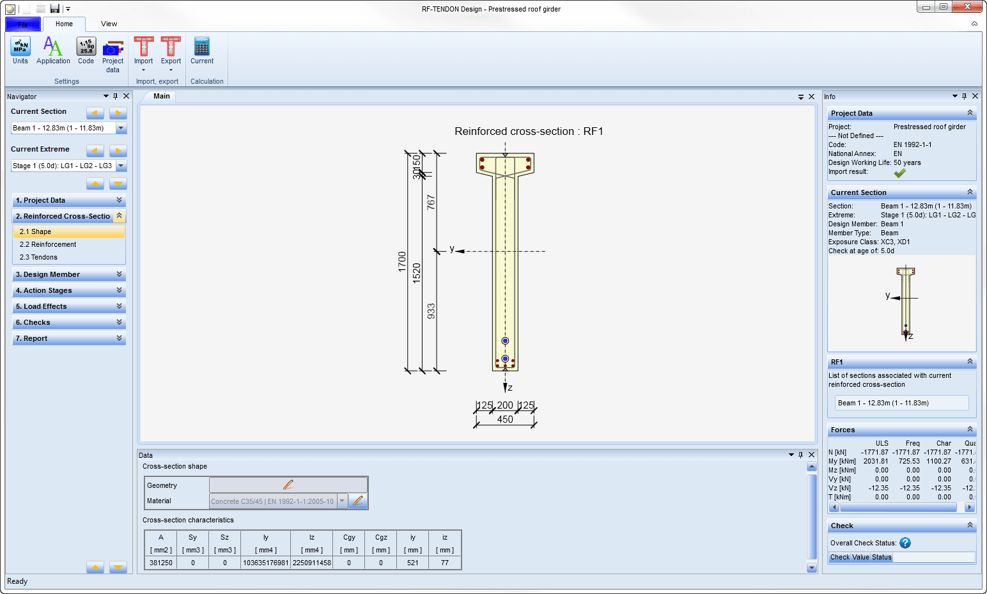Edit the cross-section Geometry with the pencil icon

click(288, 484)
